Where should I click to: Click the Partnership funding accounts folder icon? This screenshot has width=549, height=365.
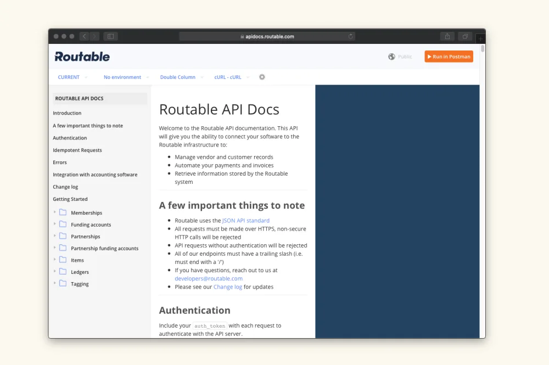click(x=63, y=248)
